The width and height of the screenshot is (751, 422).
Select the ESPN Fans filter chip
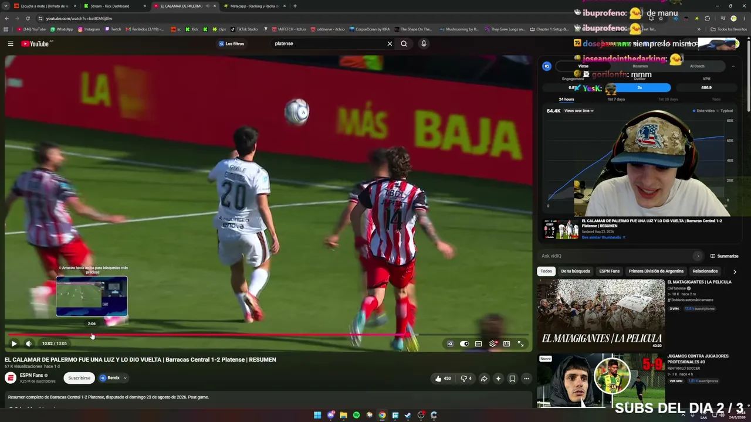click(x=609, y=271)
